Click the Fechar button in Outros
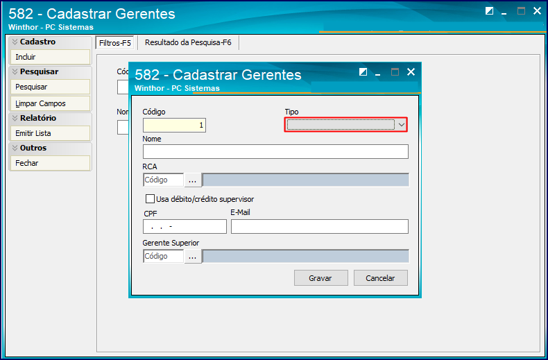 pyautogui.click(x=51, y=163)
